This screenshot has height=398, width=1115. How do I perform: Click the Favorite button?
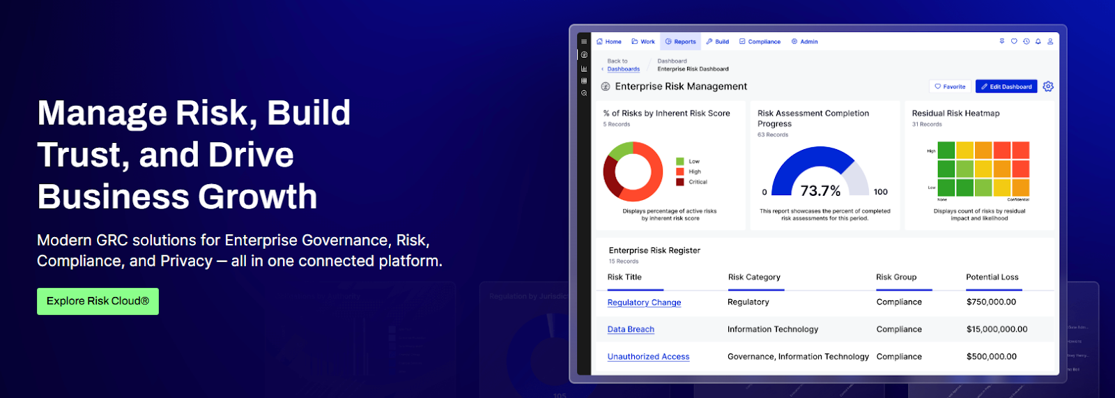click(950, 86)
